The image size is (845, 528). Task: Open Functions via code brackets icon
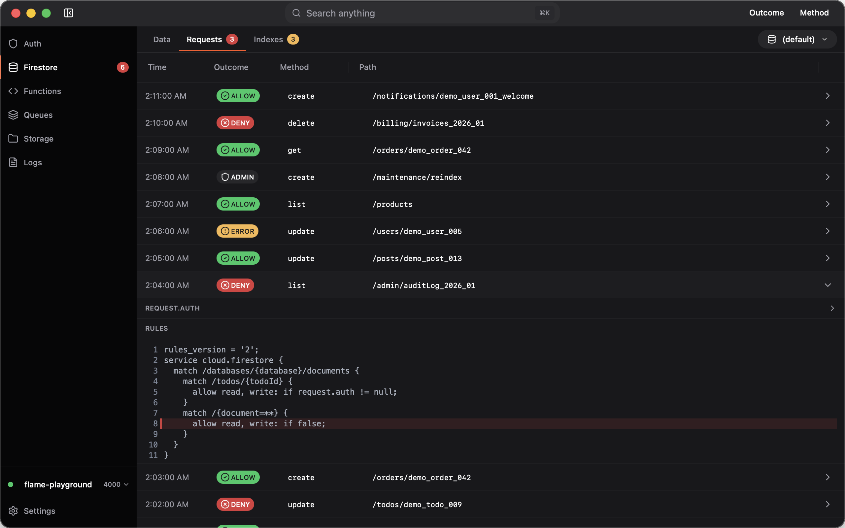[x=13, y=91]
